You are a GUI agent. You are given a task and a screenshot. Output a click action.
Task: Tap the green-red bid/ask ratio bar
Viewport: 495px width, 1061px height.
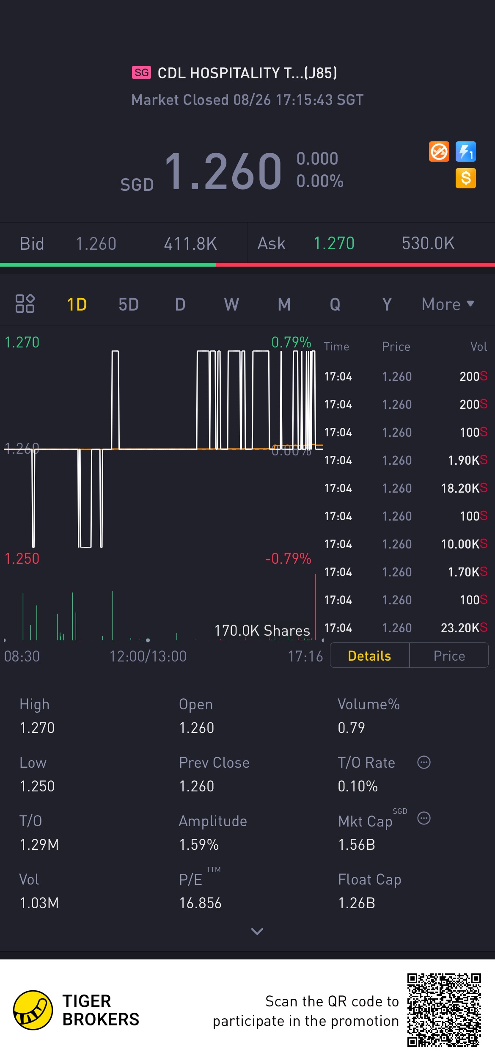(247, 265)
